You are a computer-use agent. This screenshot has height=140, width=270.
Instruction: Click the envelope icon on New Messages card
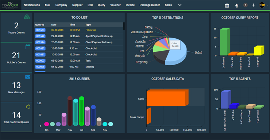click(28, 77)
